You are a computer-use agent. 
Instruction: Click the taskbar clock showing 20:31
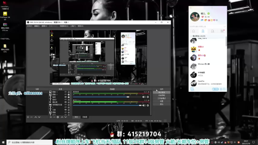[246, 142]
